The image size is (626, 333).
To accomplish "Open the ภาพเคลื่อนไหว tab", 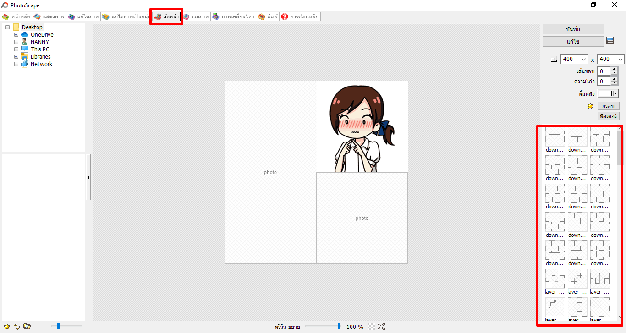I will pos(233,16).
